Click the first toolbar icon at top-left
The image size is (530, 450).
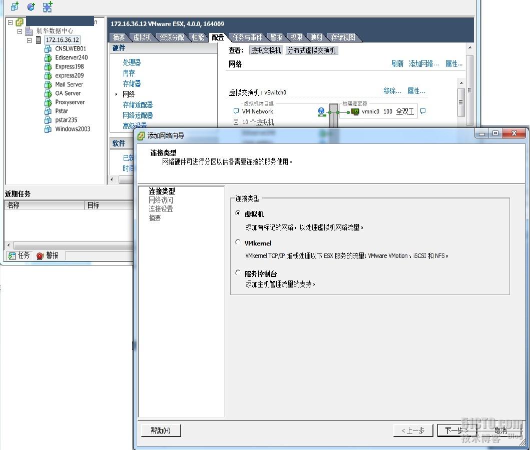(15, 6)
